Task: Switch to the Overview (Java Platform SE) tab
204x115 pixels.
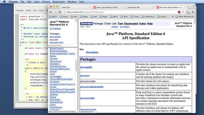Action: point(171,7)
